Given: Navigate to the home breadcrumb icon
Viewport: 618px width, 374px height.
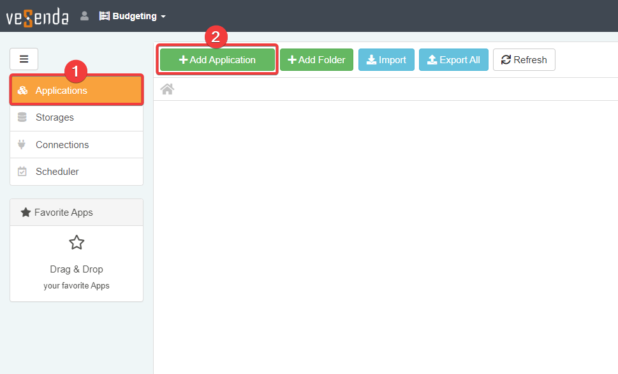Looking at the screenshot, I should point(167,89).
